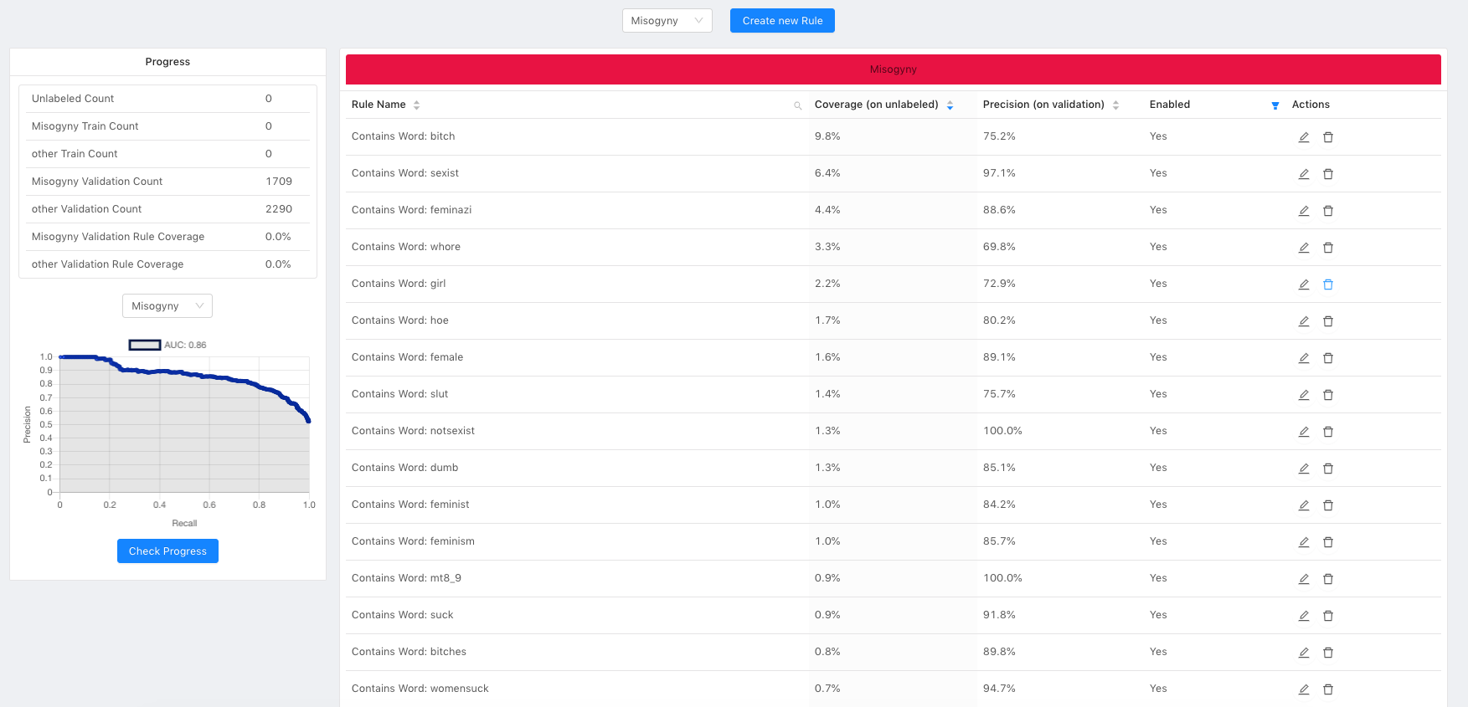The height and width of the screenshot is (707, 1468).
Task: Select the 'Contains Word: womensuck' rule name
Action: pyautogui.click(x=420, y=689)
